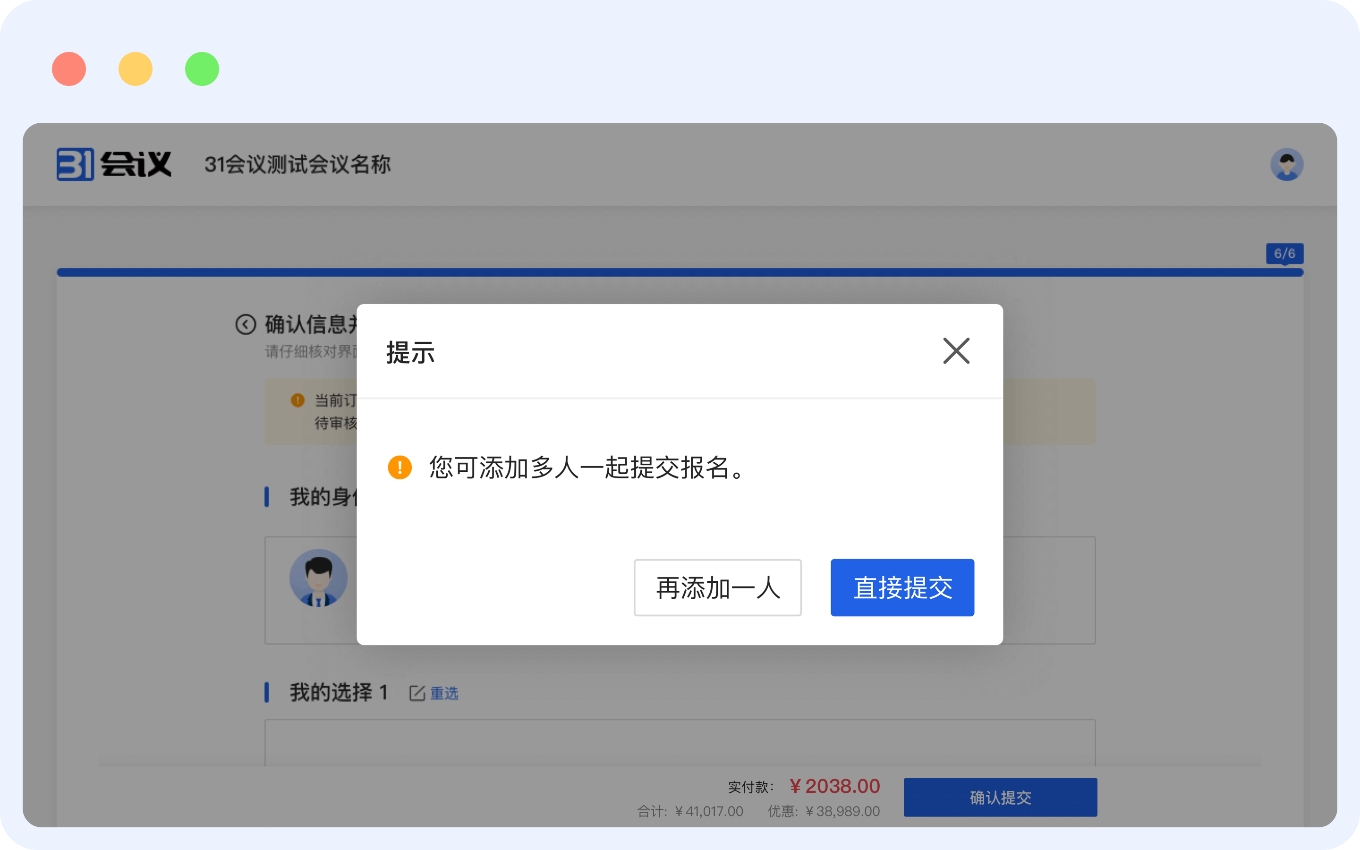Click attendee avatar in identity card
The image size is (1360, 850).
click(319, 578)
